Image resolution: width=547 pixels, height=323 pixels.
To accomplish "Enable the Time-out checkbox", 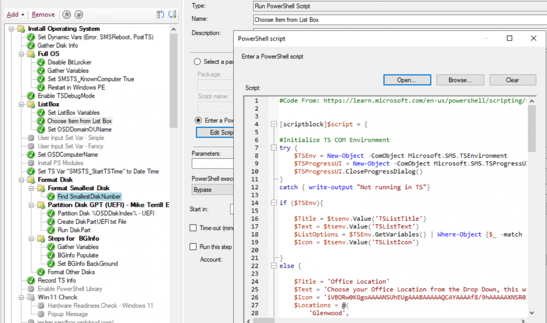I will [193, 228].
